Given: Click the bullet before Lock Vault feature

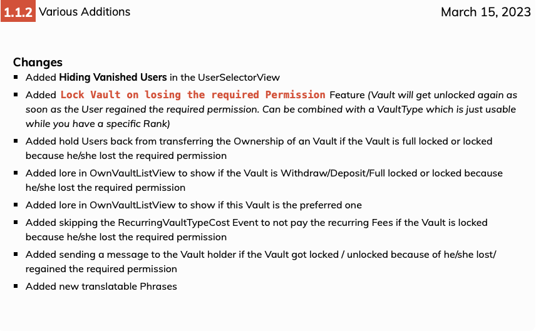Looking at the screenshot, I should 16,94.
